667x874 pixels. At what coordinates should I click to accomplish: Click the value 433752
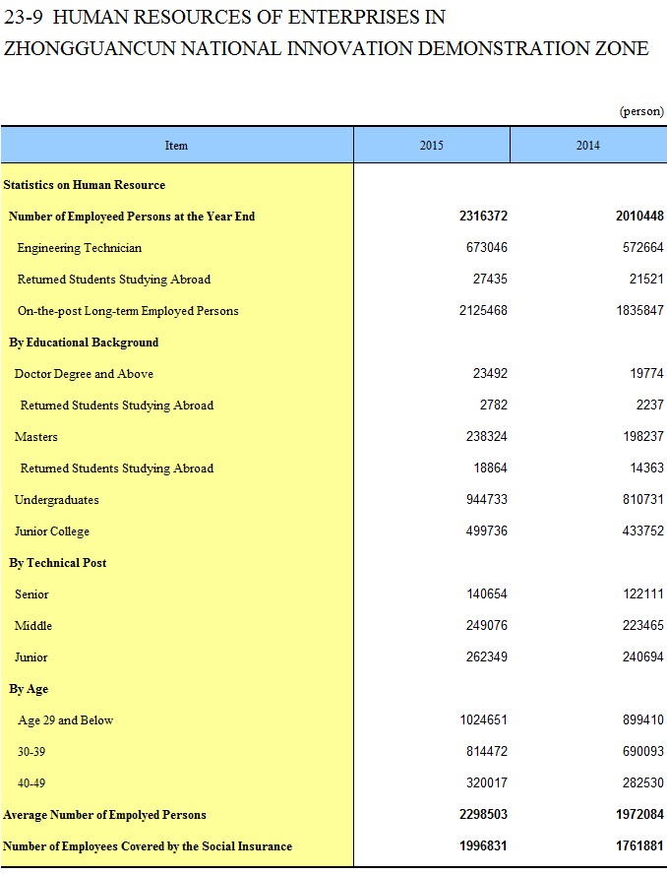click(643, 531)
